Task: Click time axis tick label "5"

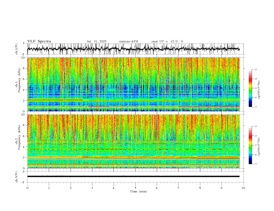Action: 135,188
